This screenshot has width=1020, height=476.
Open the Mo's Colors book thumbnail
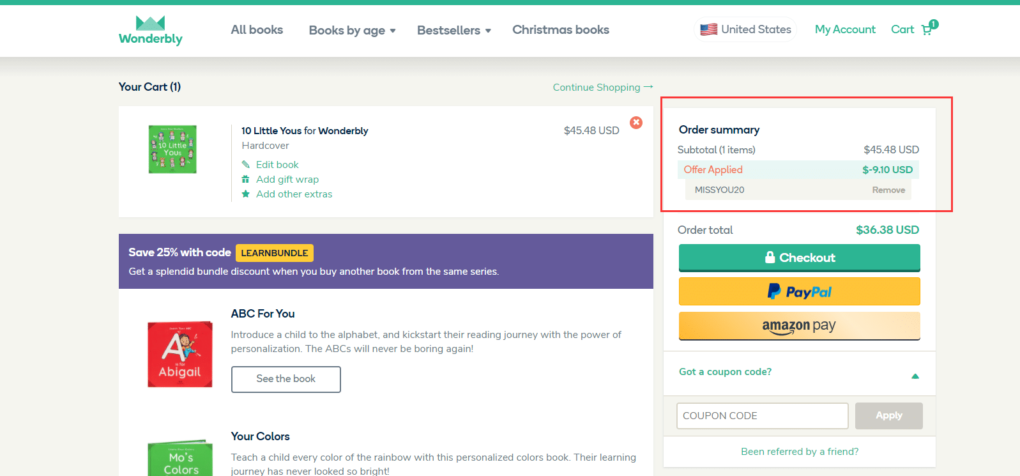[x=180, y=458]
